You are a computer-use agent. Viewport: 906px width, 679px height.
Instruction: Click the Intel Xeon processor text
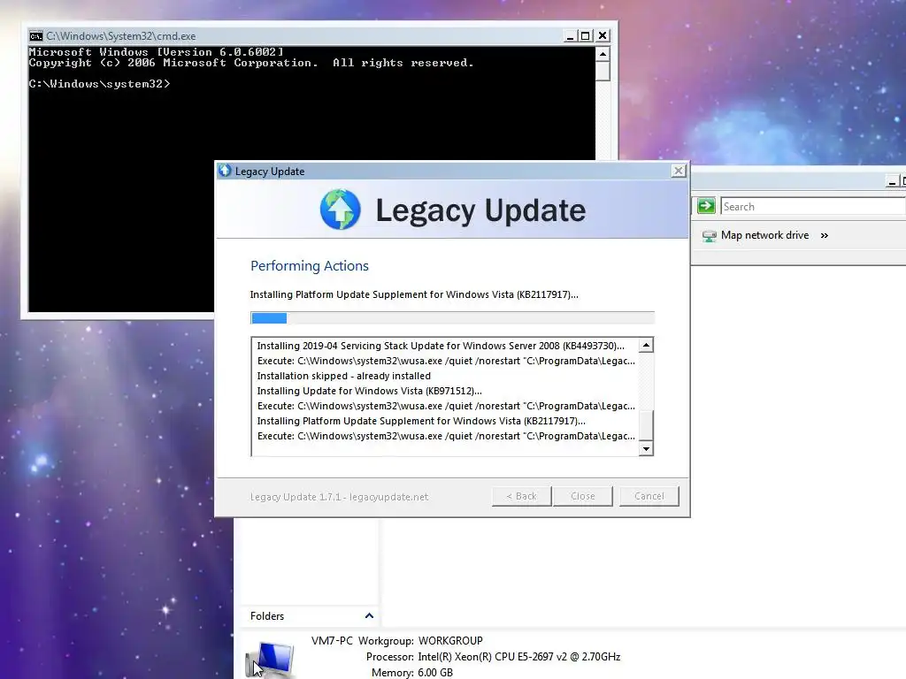coord(518,657)
